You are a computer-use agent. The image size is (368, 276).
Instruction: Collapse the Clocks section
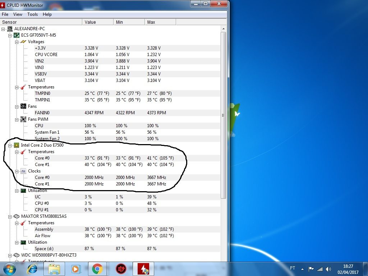tap(17, 171)
